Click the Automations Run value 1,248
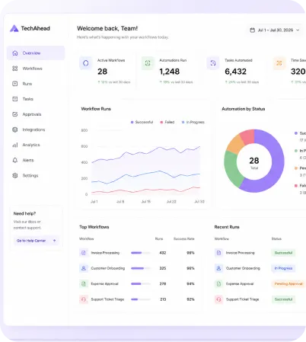The height and width of the screenshot is (342, 306). click(170, 72)
